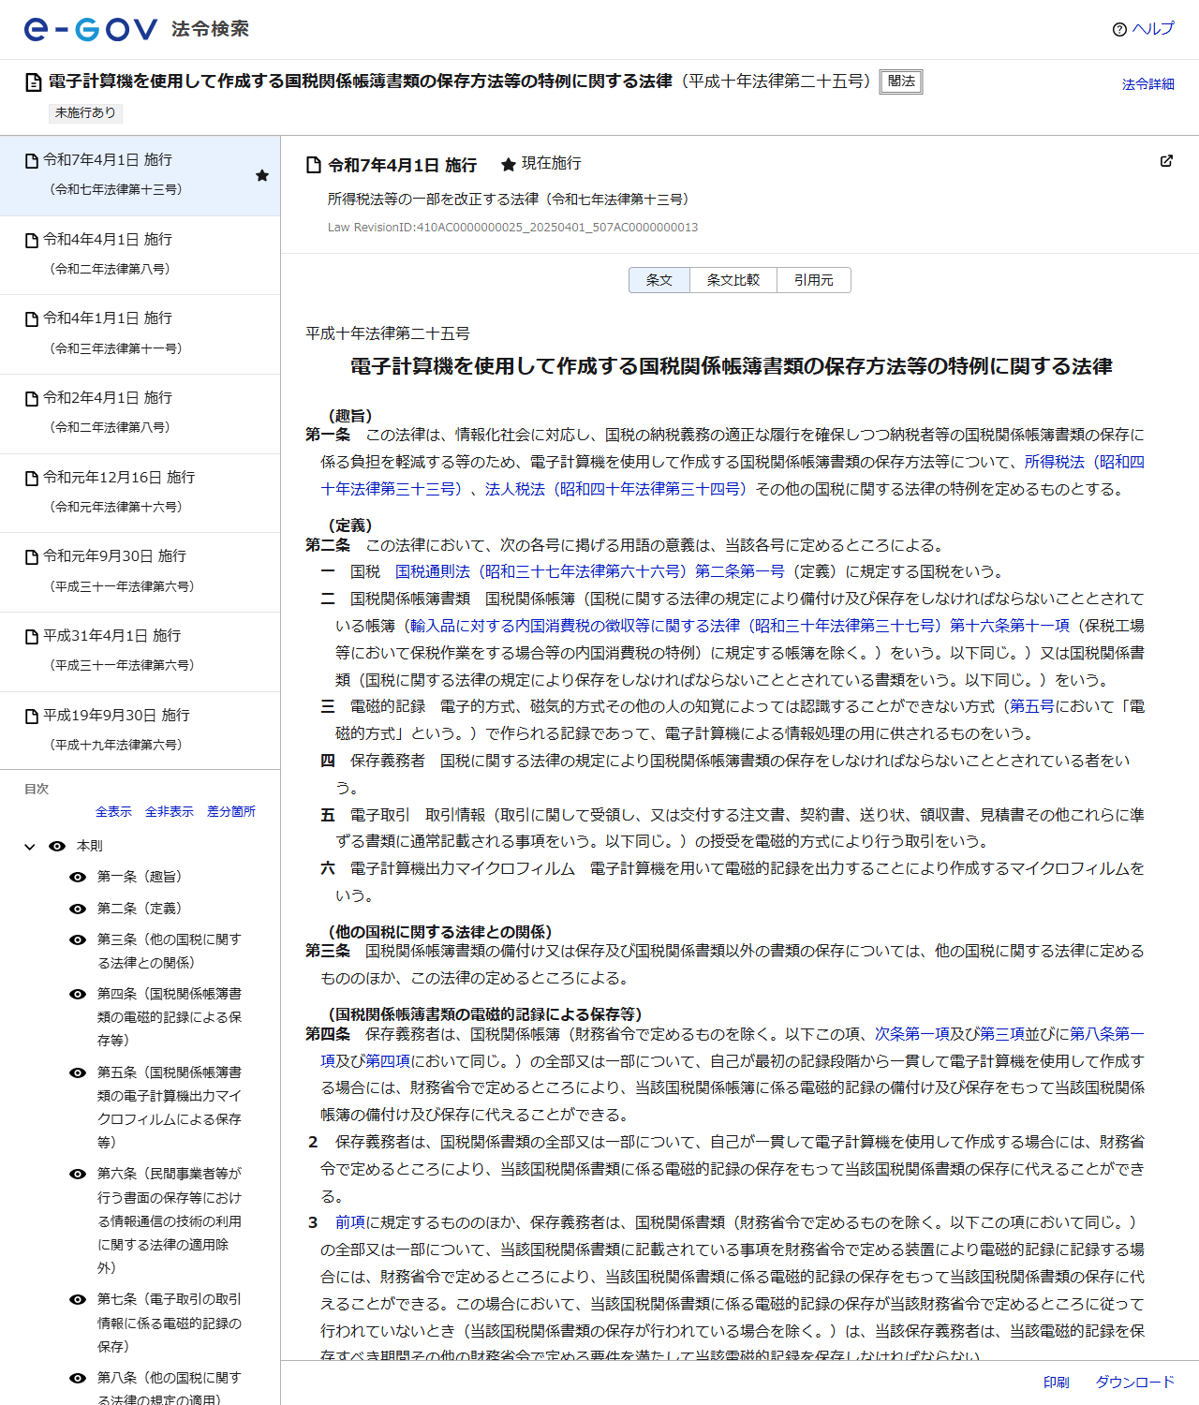Switch to the 引用元 tab

tap(814, 280)
